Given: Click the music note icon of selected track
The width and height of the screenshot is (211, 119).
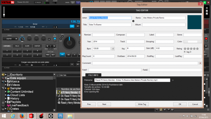Looking at the screenshot, I should (x=59, y=92).
